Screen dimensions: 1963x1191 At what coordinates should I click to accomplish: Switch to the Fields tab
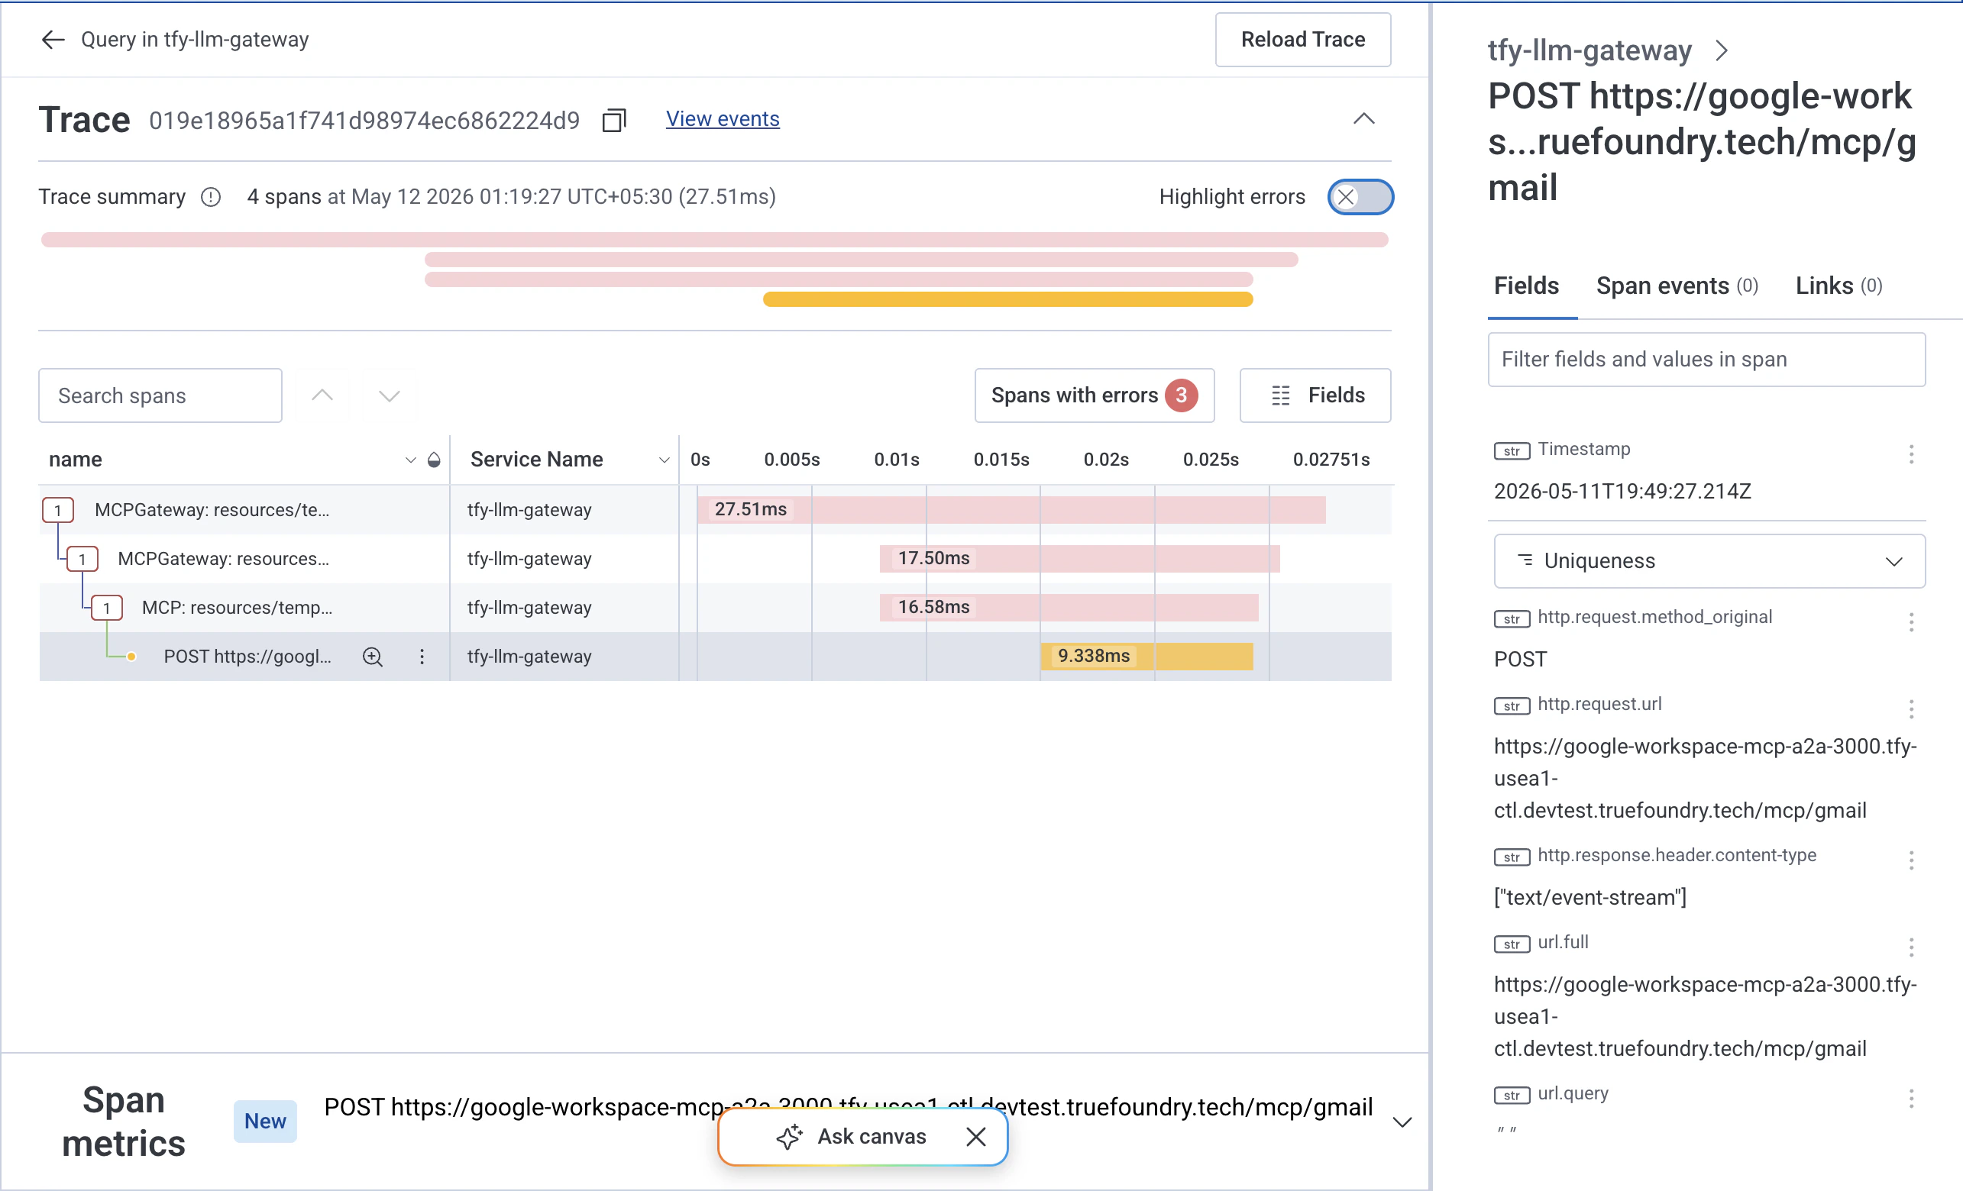[x=1525, y=286]
